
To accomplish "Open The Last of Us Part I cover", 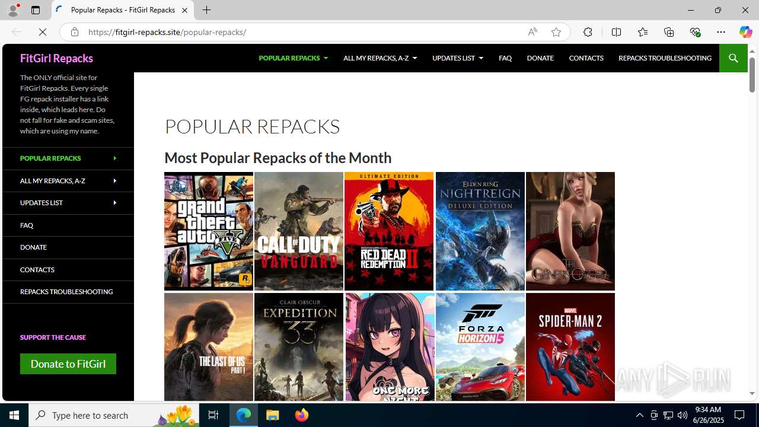I will coord(209,347).
